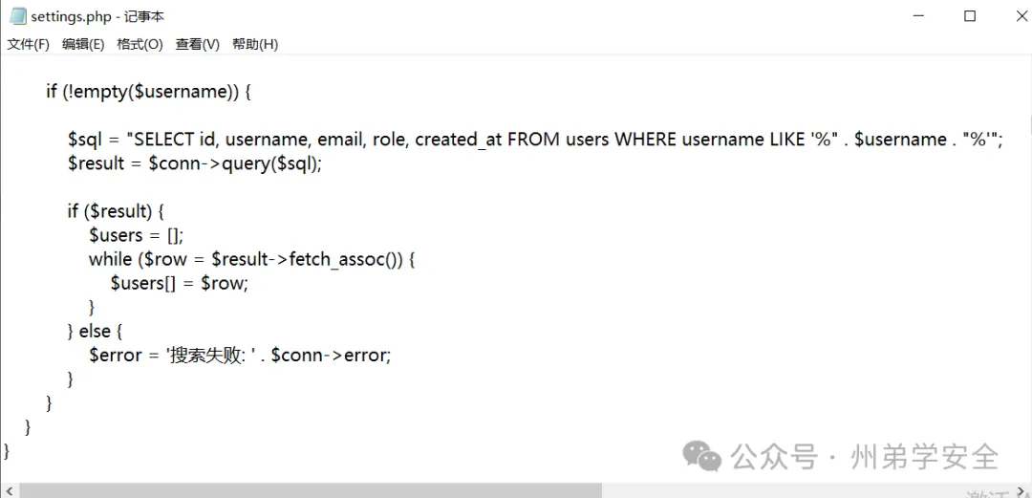Screen dimensions: 1032x498
Task: Click the horizontal scrollbar thumb
Action: (311, 490)
